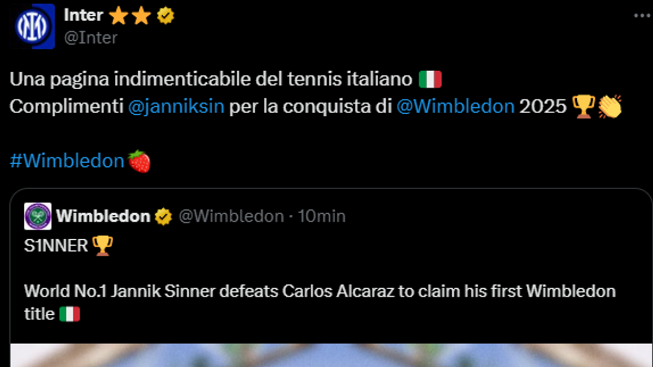Click the quoted tweet image preview

[x=331, y=355]
